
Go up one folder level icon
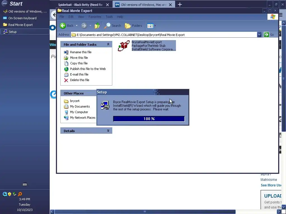pos(97,26)
